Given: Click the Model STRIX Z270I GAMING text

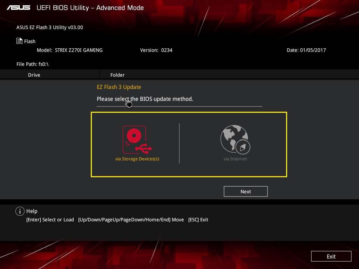Looking at the screenshot, I should tap(70, 50).
